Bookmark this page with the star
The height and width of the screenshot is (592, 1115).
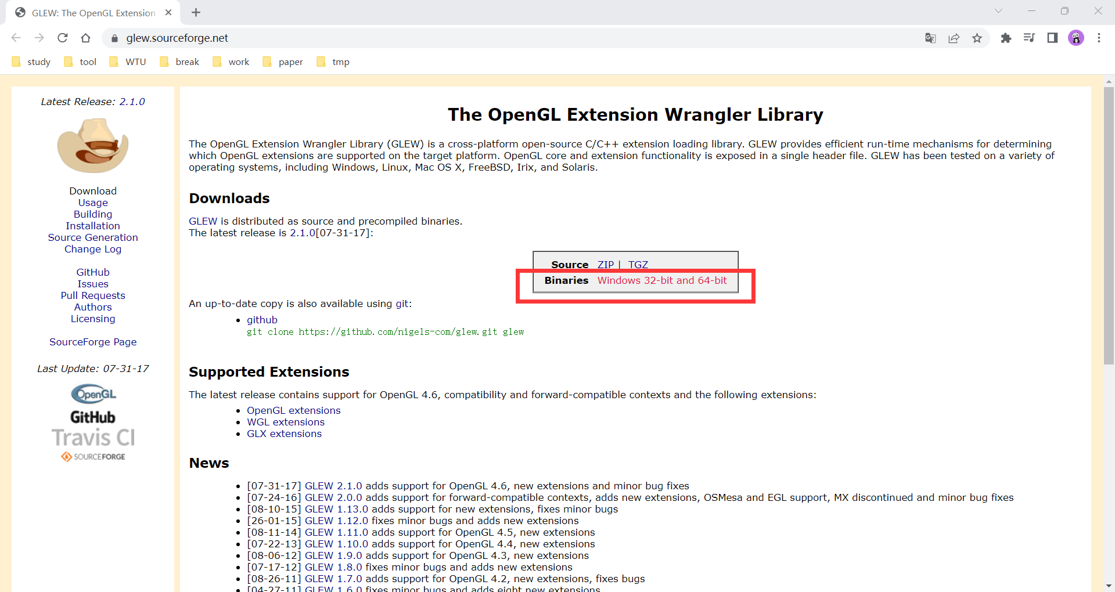(977, 38)
